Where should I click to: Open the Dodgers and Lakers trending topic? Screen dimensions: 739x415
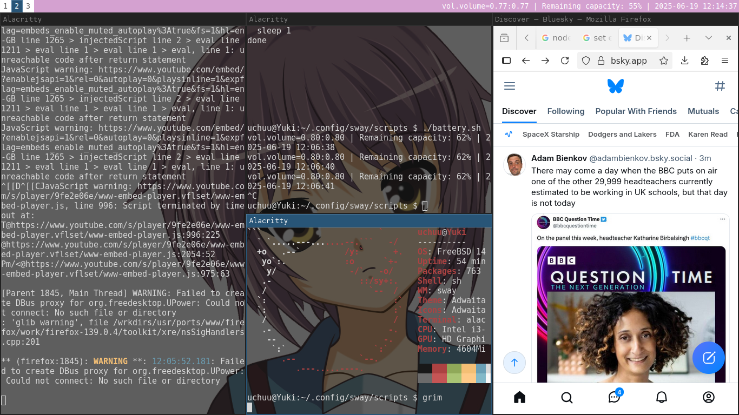pos(622,134)
